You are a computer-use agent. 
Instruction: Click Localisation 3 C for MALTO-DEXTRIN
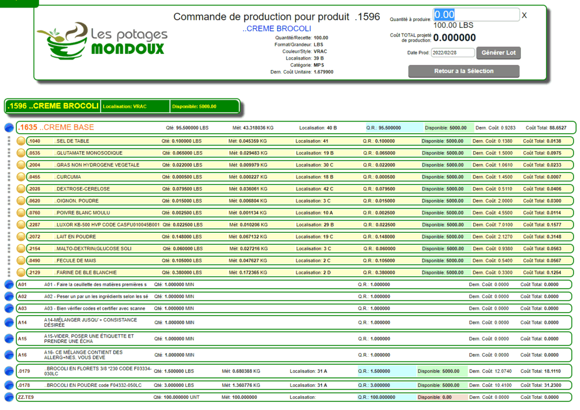click(x=313, y=248)
